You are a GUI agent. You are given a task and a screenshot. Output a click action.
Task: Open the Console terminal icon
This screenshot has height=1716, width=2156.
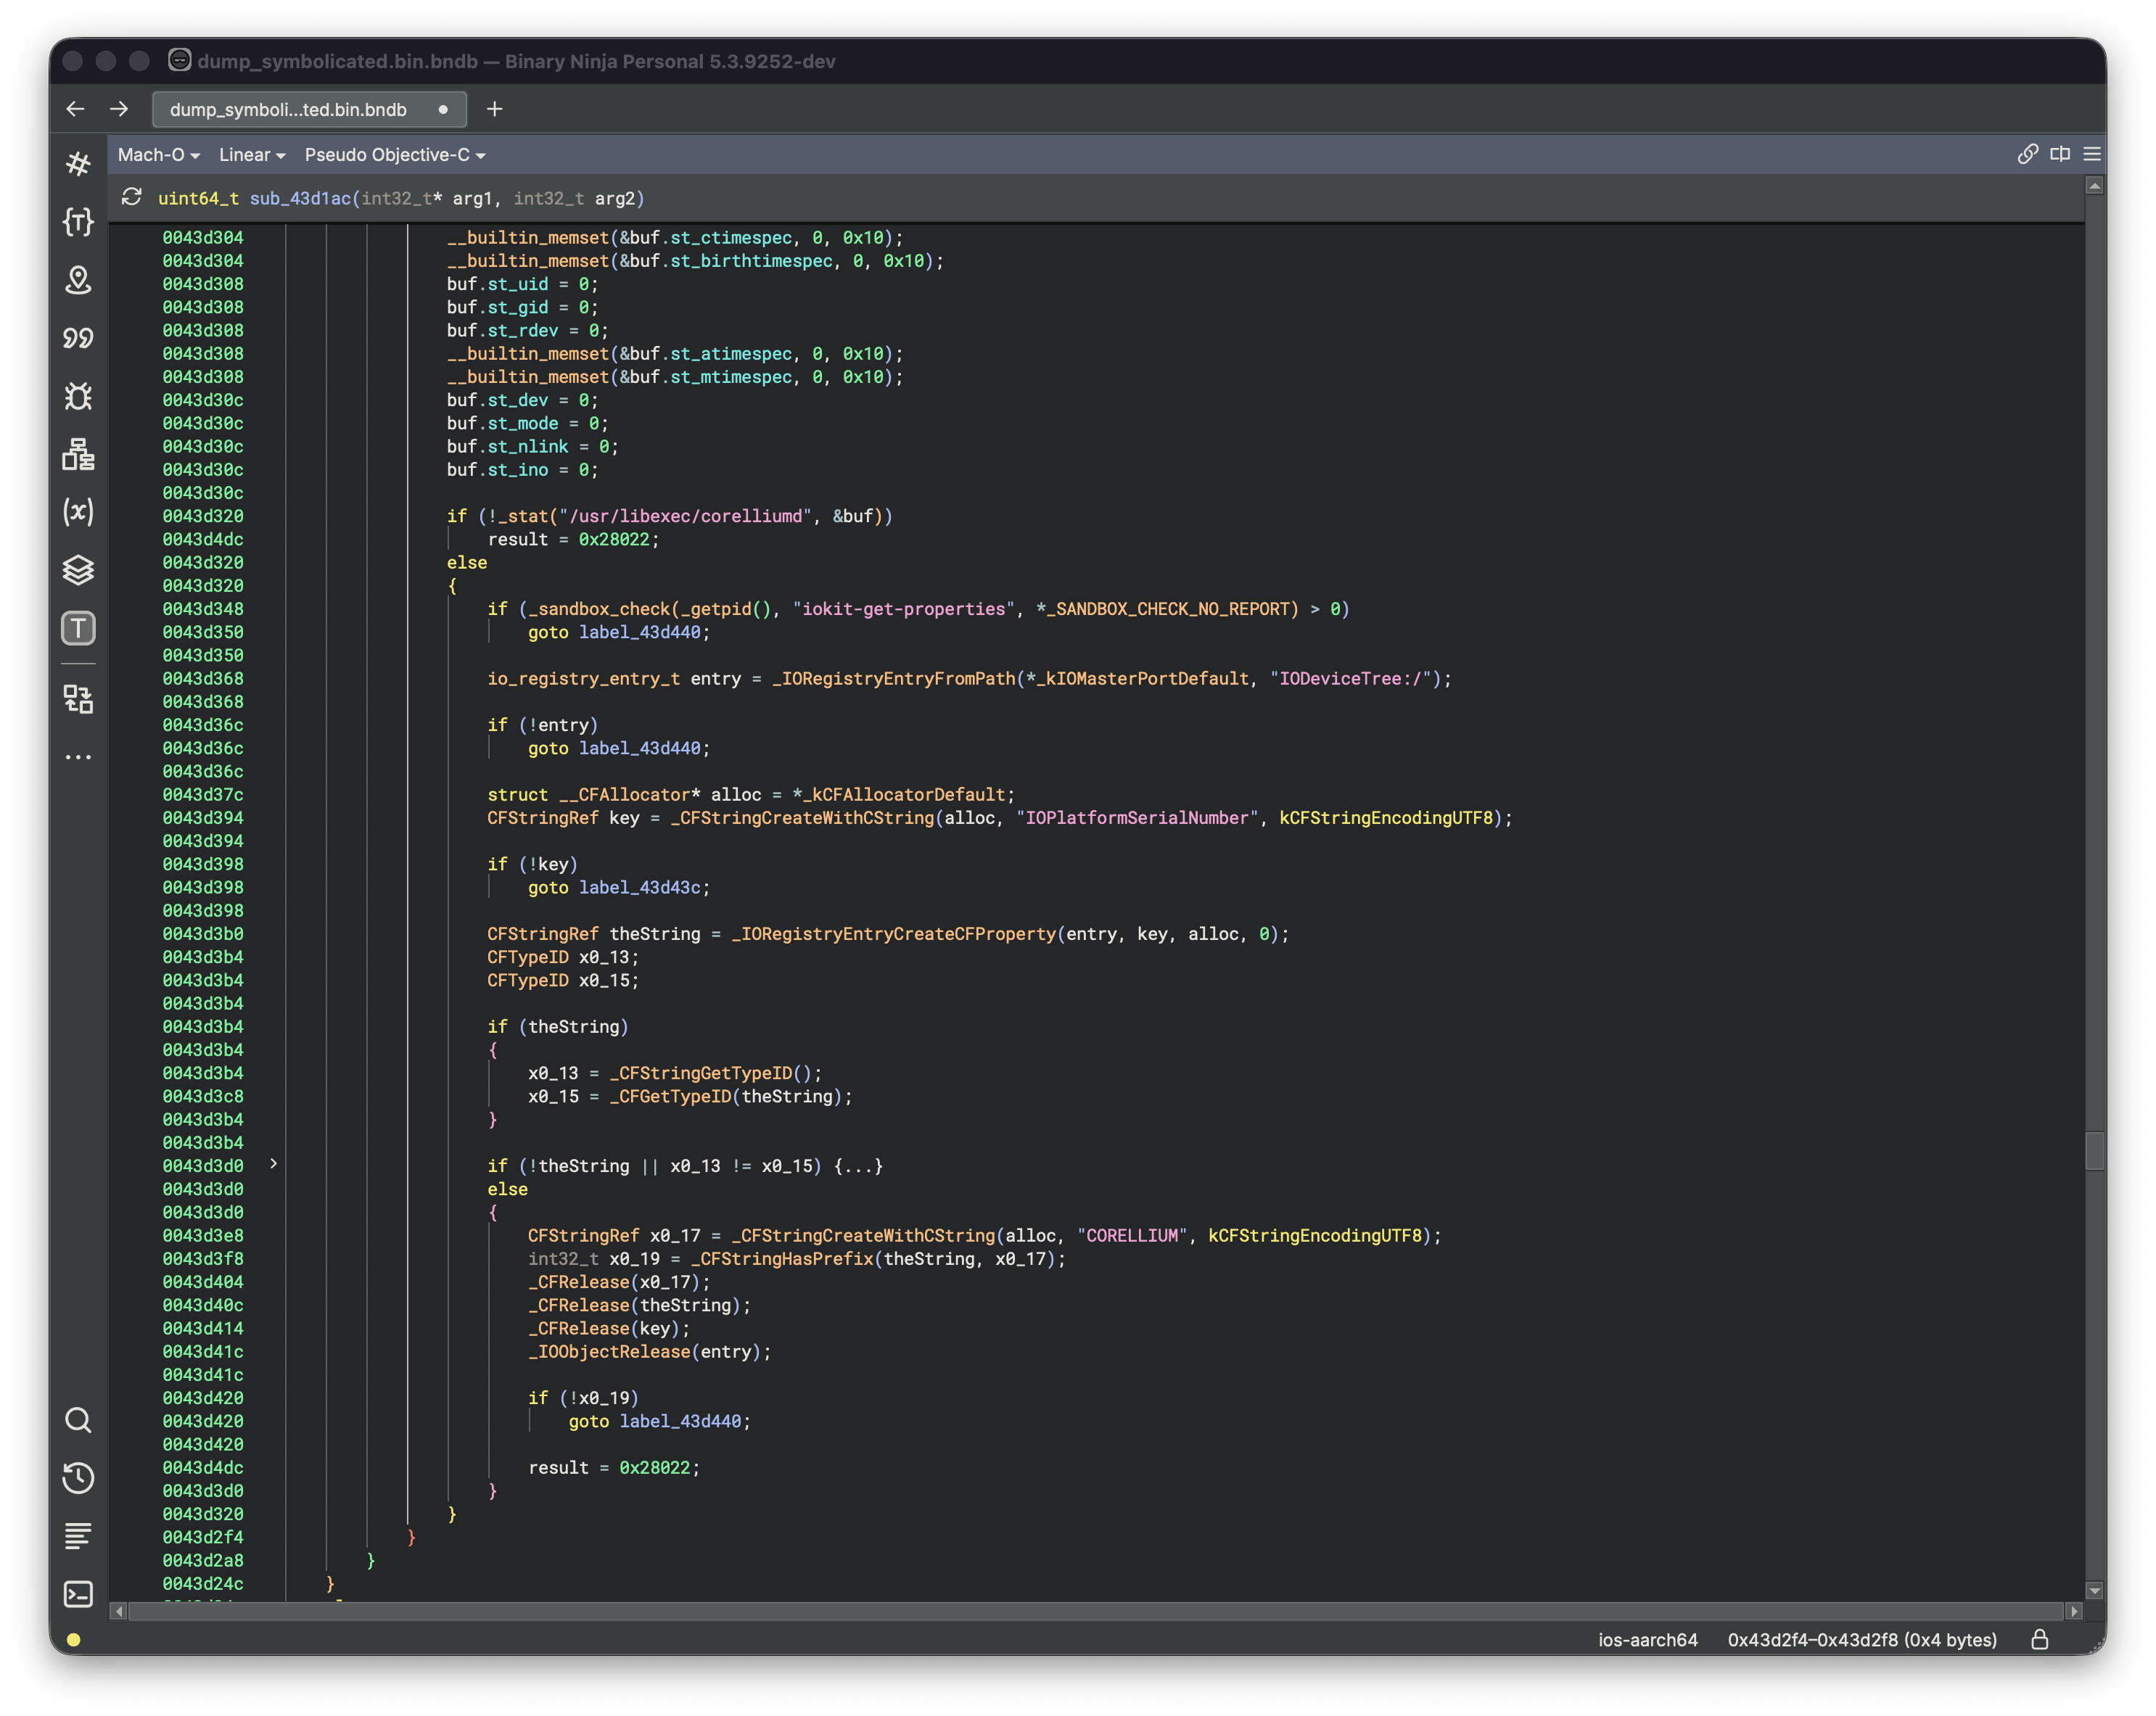[78, 1593]
